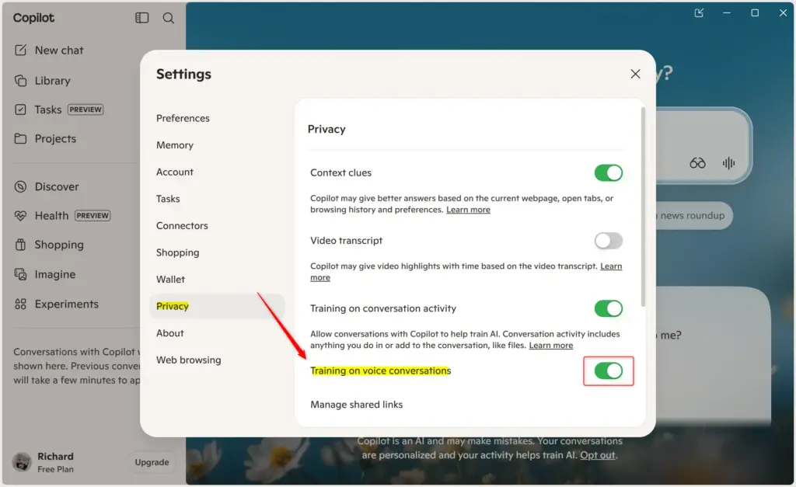Open Learn more link under Context clues

click(x=468, y=210)
